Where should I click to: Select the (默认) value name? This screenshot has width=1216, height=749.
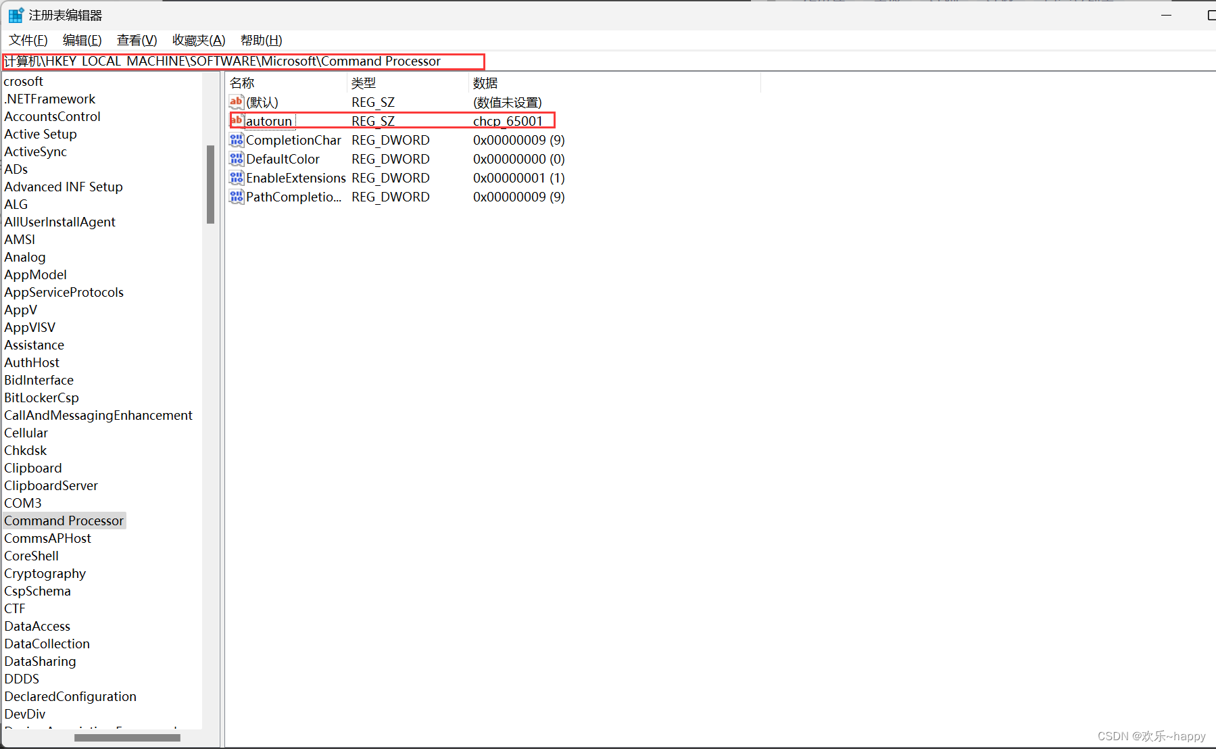pos(262,102)
